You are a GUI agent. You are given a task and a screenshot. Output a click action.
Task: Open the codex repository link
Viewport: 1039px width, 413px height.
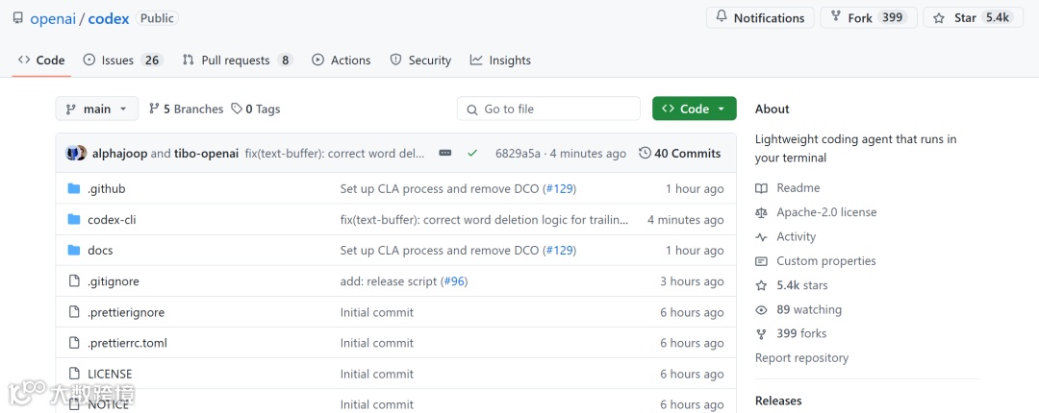(109, 18)
